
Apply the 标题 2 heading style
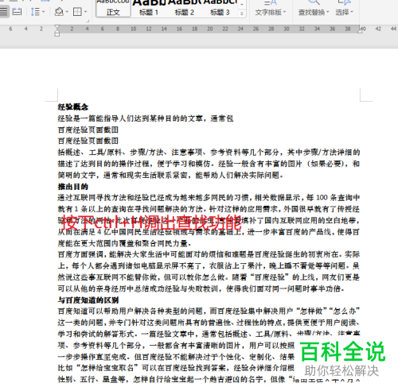(185, 9)
